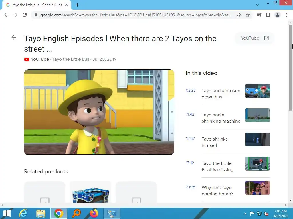
Task: Jump to 17:12 timestamp
Action: [x=190, y=163]
